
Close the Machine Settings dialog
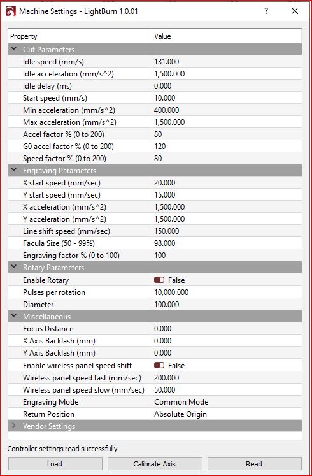coord(294,11)
